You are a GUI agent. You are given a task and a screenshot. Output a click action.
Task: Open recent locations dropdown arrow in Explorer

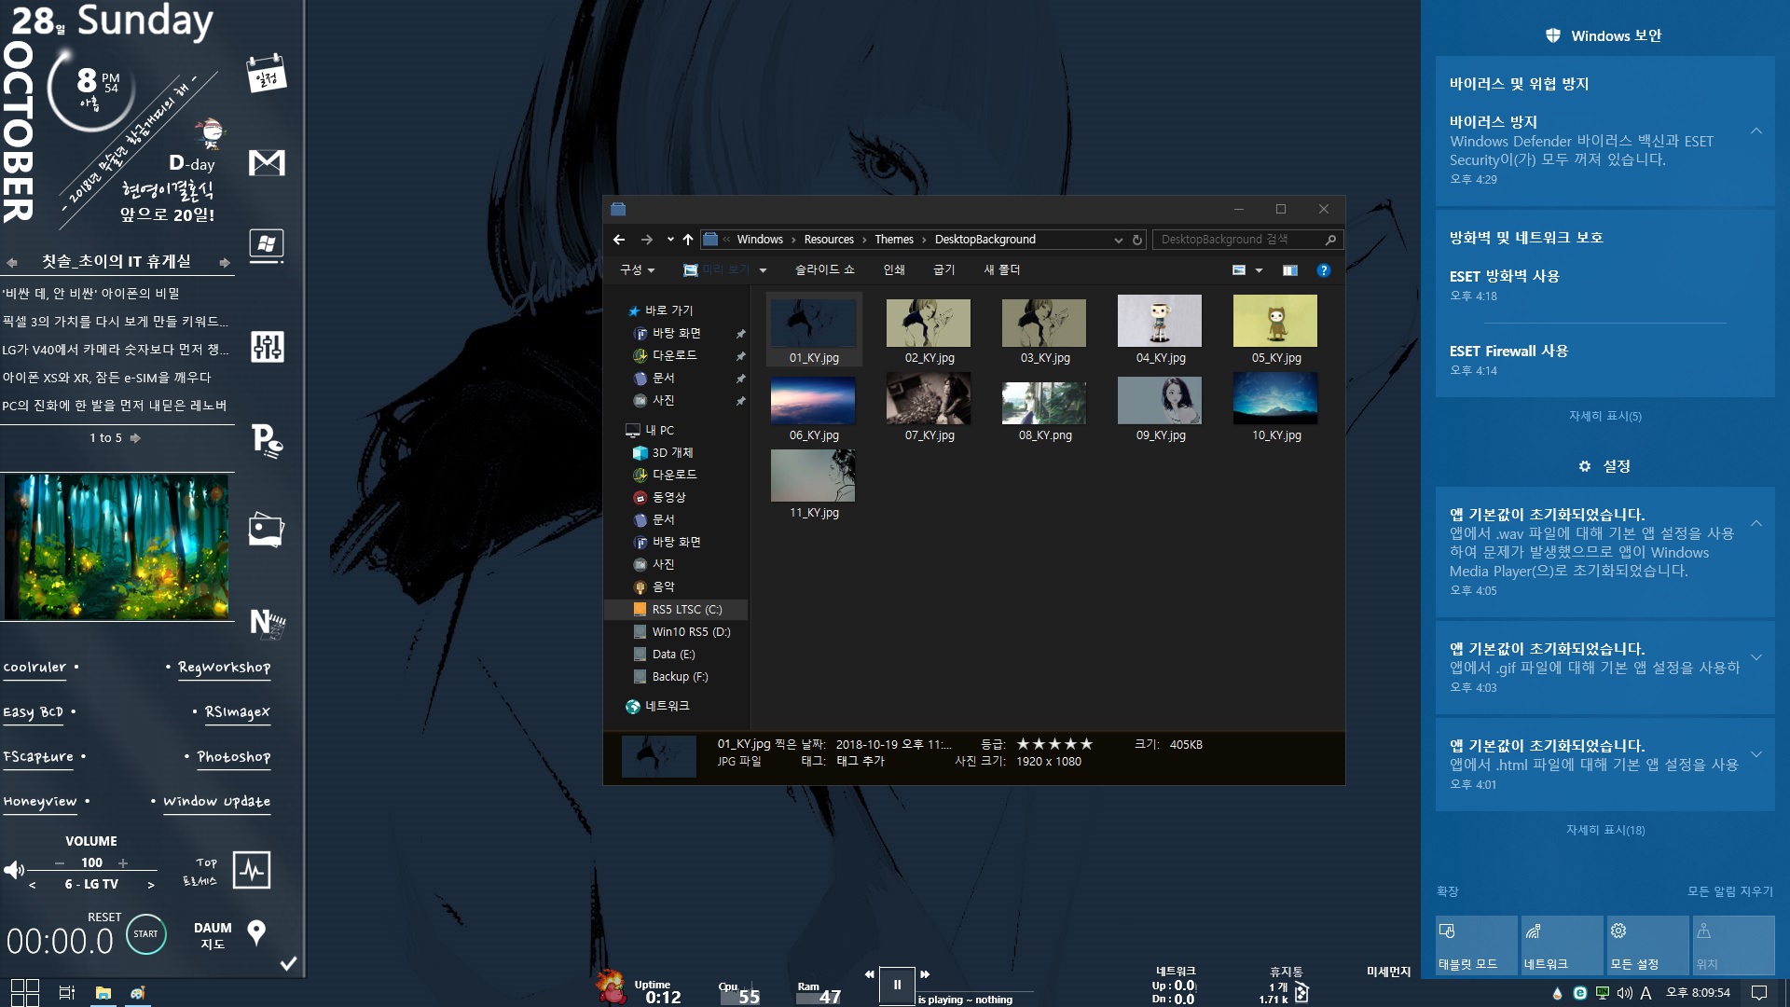(670, 240)
